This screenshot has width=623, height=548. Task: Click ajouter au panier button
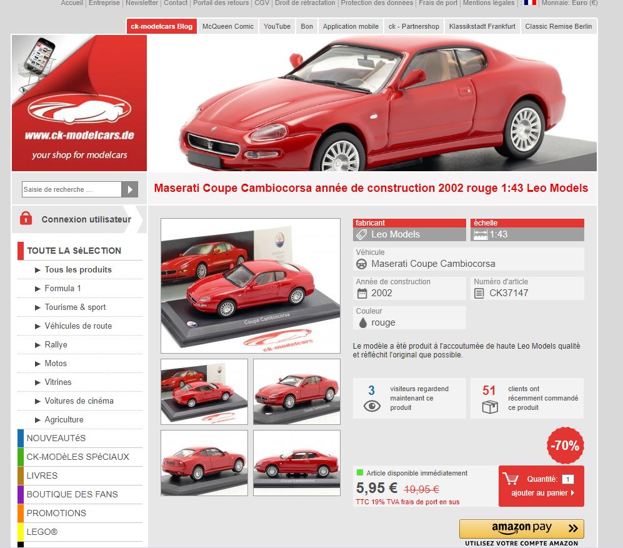pos(542,493)
